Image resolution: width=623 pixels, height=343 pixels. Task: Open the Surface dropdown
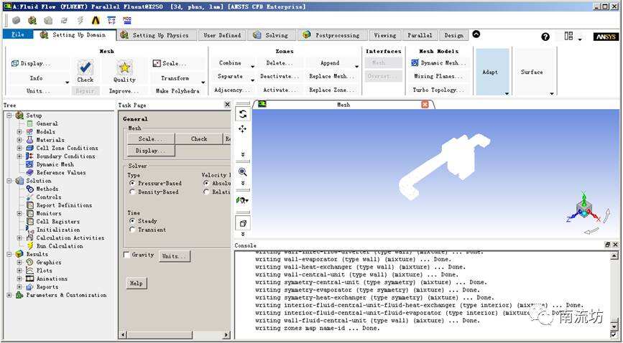pos(534,72)
